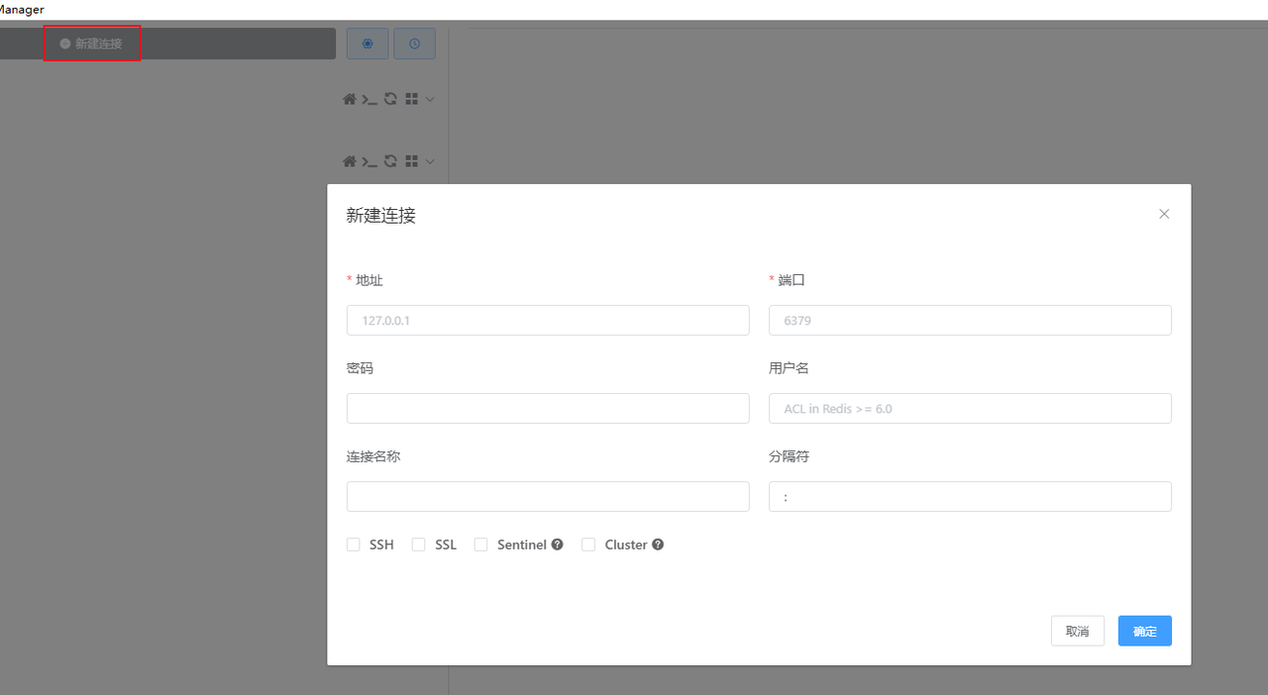
Task: Click into the 用户名 username field
Action: coord(970,408)
